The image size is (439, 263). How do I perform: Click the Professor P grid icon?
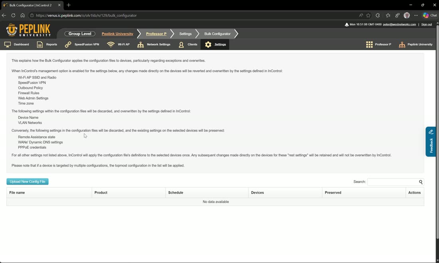pyautogui.click(x=369, y=45)
